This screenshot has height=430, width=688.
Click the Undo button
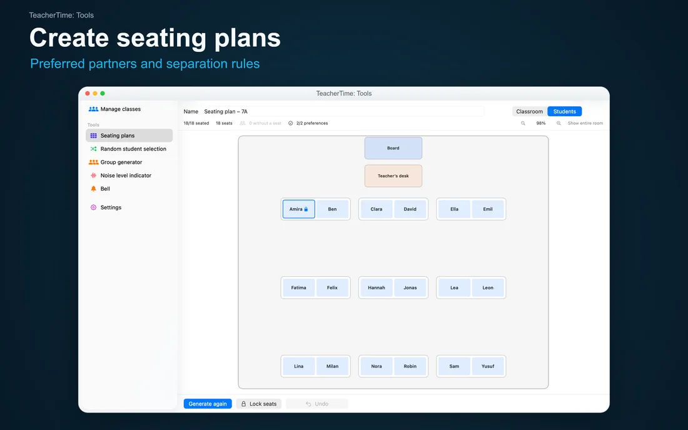pos(317,404)
